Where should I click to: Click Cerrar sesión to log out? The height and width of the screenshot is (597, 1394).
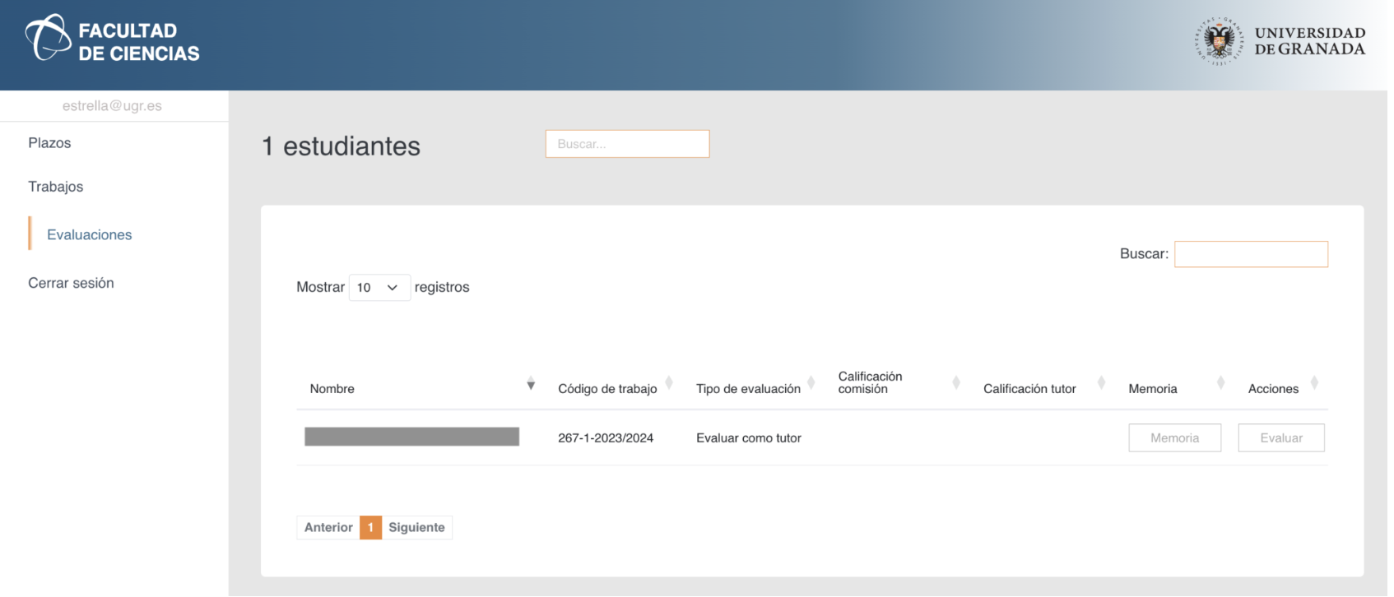[71, 283]
